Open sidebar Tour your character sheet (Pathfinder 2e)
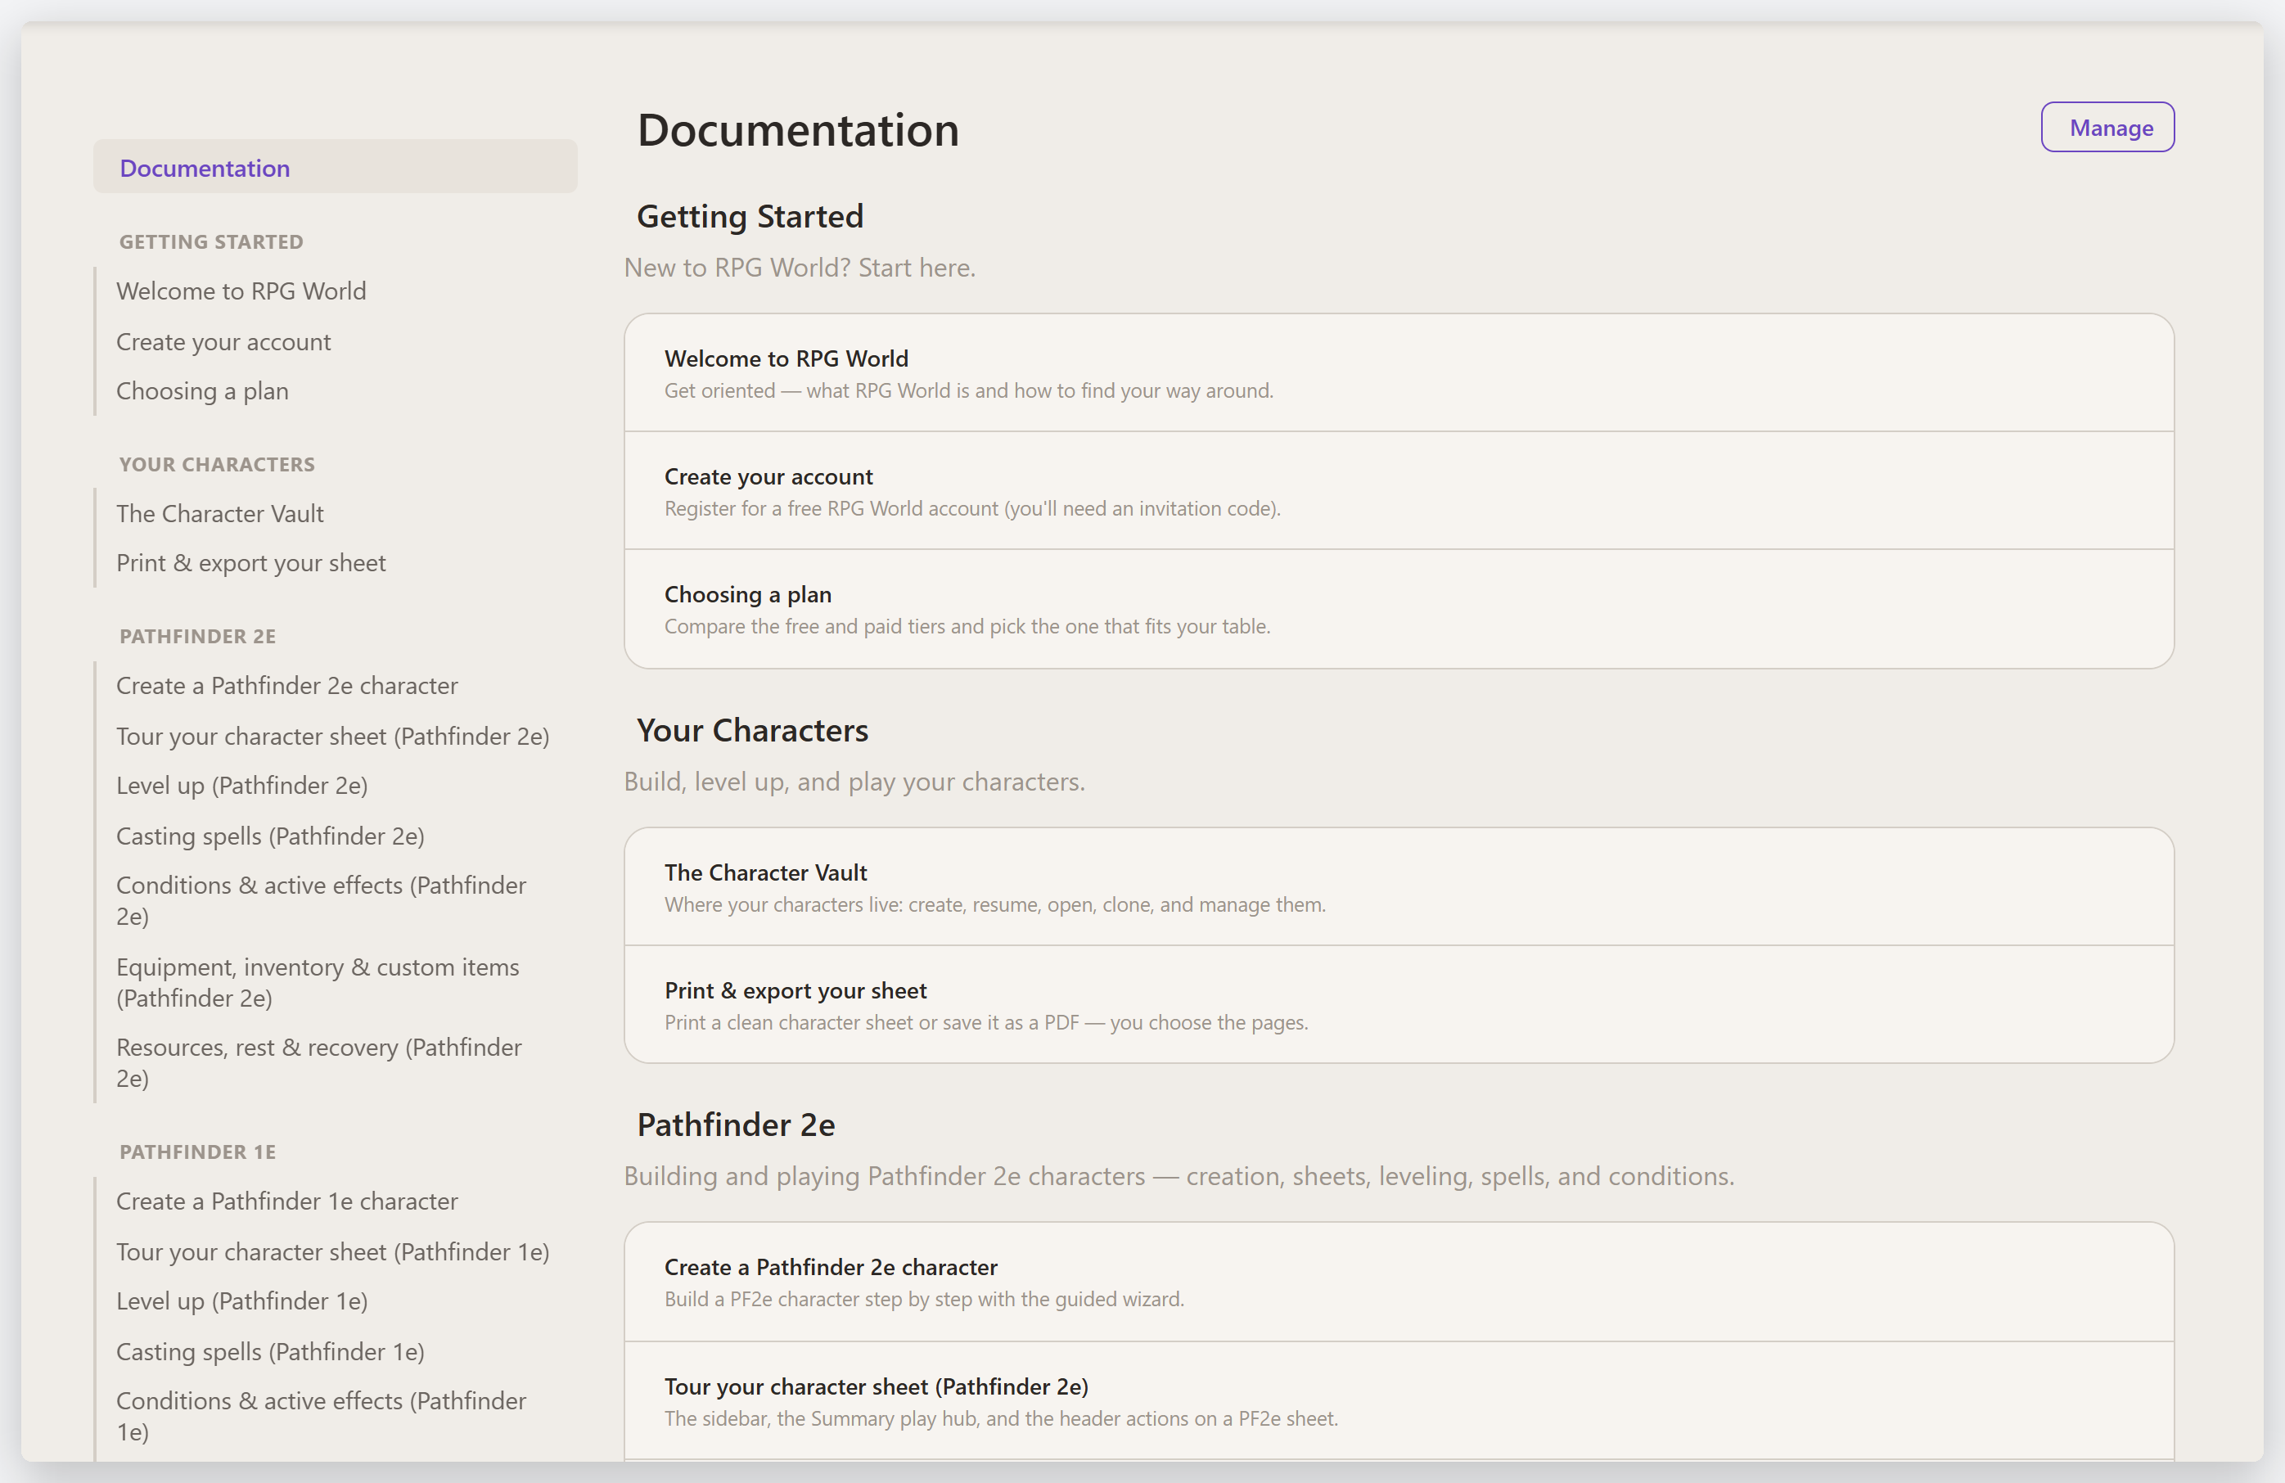The height and width of the screenshot is (1483, 2285). [332, 737]
